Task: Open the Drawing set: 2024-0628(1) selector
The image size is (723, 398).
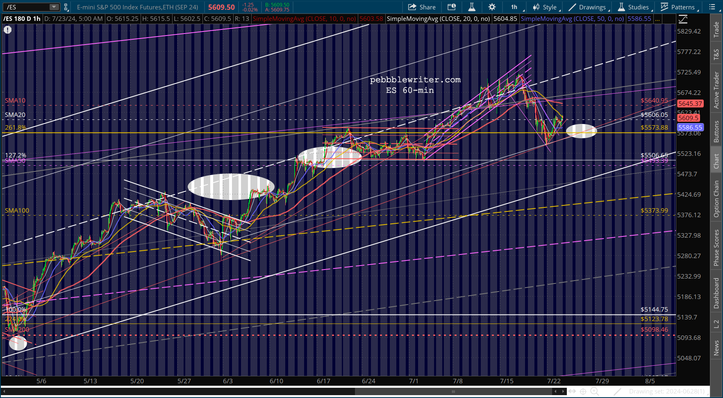Action: [x=669, y=391]
